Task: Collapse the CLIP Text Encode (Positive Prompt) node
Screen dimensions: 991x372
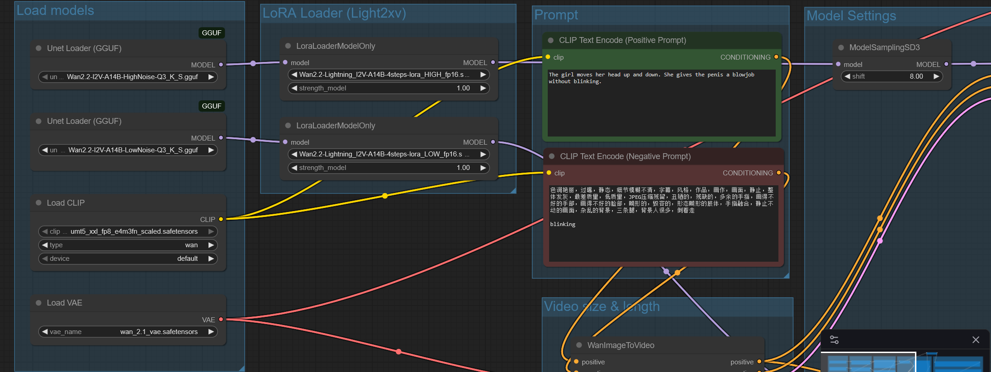Action: coord(550,40)
